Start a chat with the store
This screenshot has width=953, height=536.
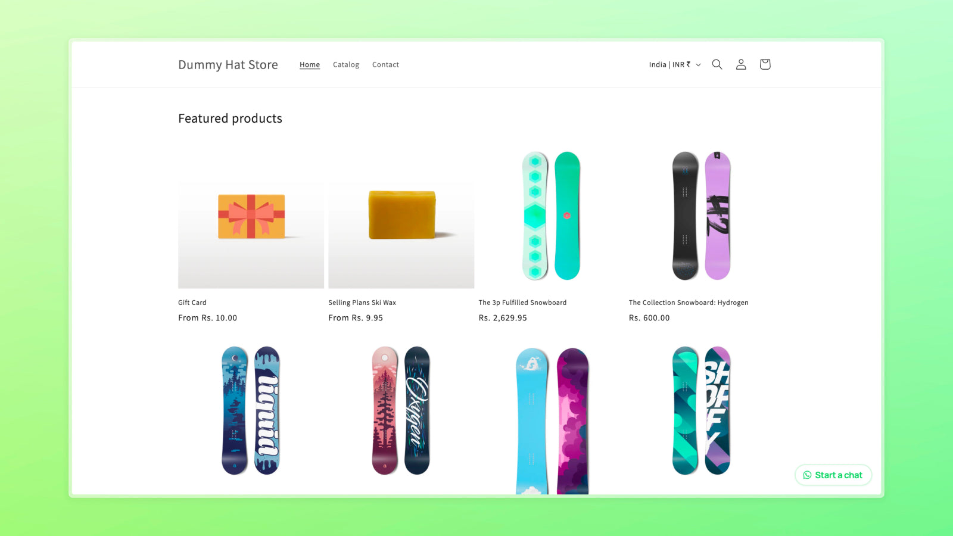click(833, 475)
